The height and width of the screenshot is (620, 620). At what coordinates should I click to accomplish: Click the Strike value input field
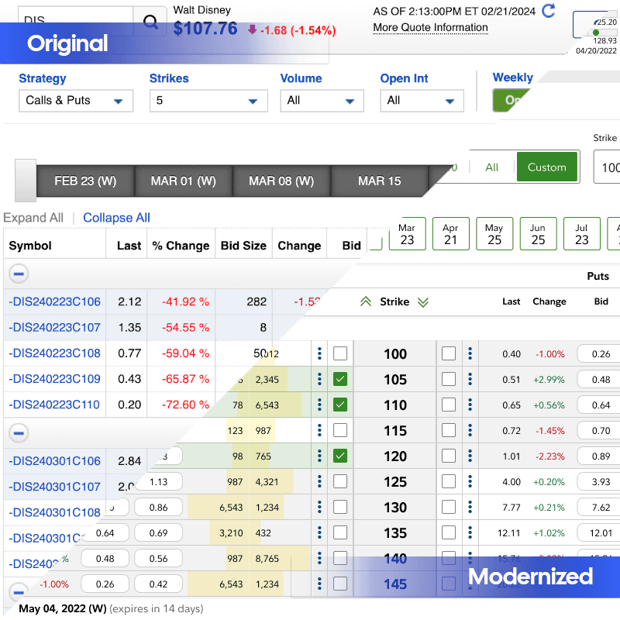607,167
